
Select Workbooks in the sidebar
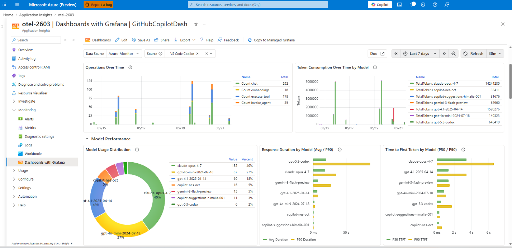click(x=33, y=154)
